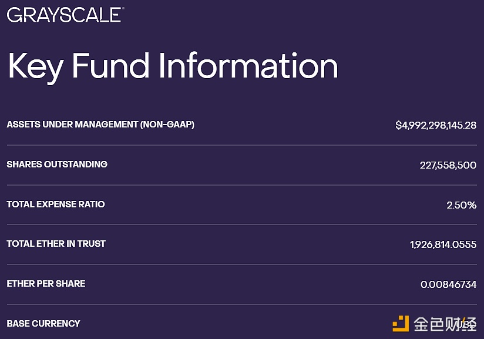
Task: Select the Ether Per Share label
Action: point(46,283)
